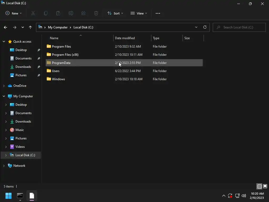Click the File Explorer taskbar icon
Image resolution: width=269 pixels, height=202 pixels.
tap(32, 196)
